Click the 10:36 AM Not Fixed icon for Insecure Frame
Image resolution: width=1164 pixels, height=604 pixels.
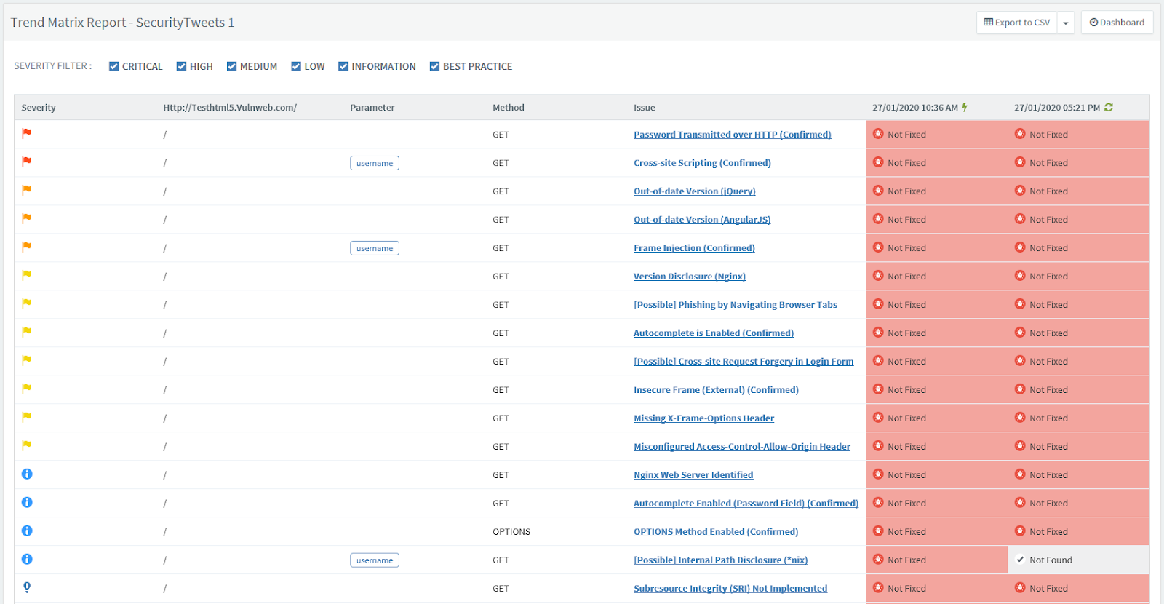[x=878, y=389]
